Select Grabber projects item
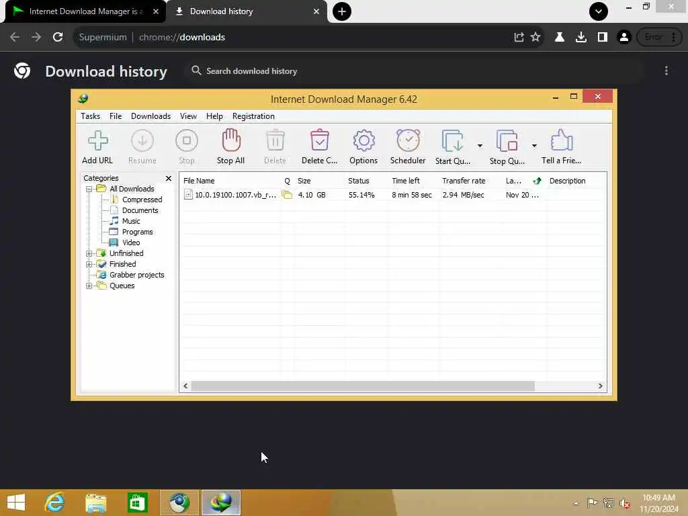The image size is (688, 516). click(136, 275)
